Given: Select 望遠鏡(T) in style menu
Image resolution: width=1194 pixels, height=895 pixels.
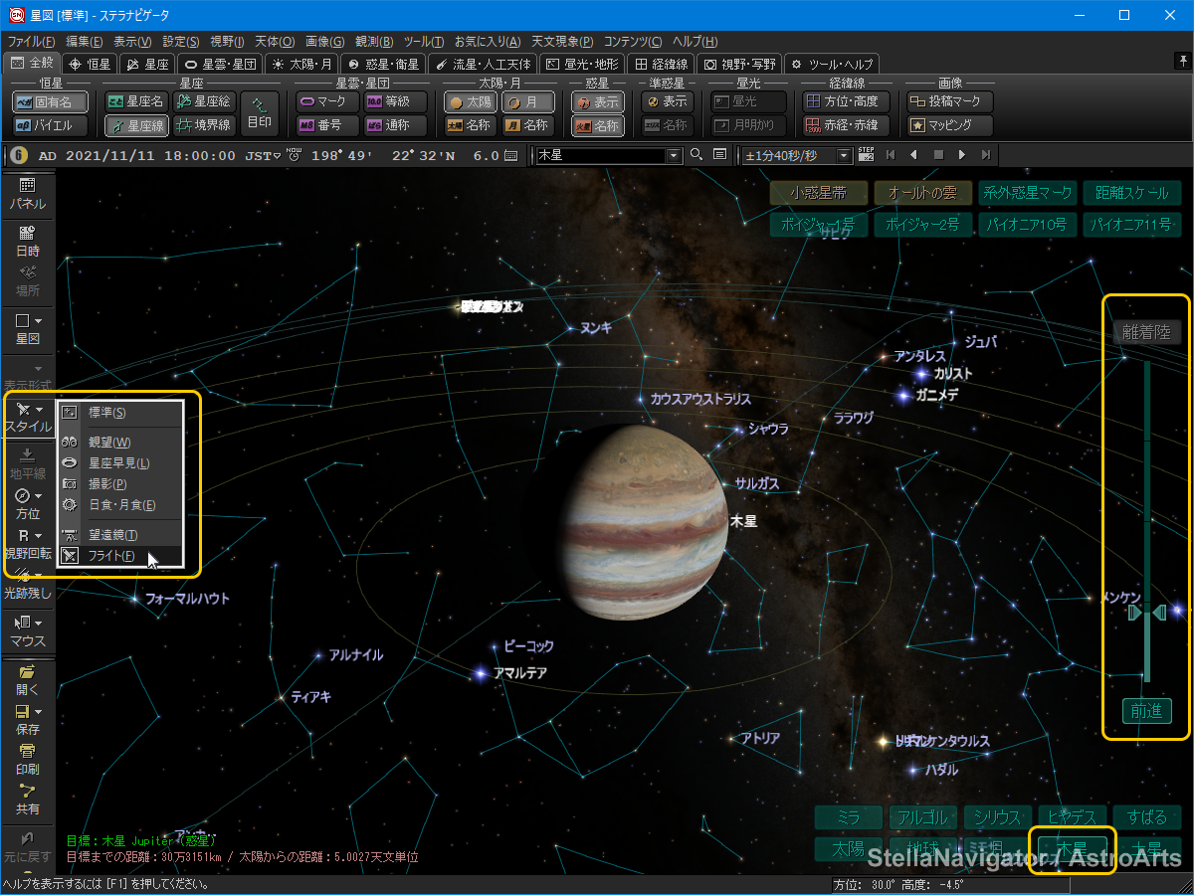Looking at the screenshot, I should [120, 535].
